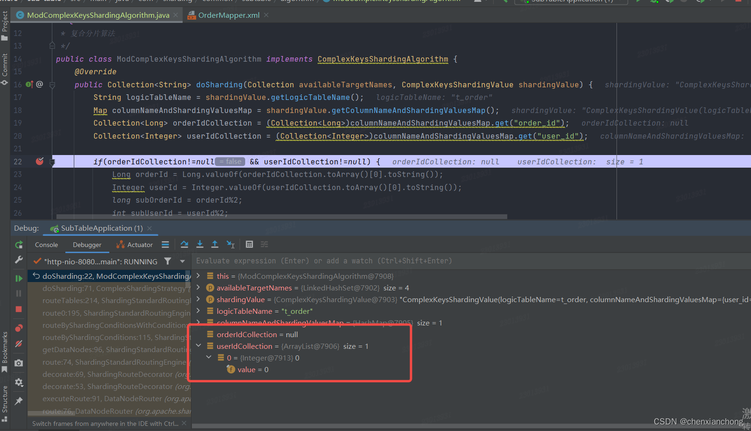This screenshot has height=431, width=751.
Task: Switch to the Debugger tab
Action: point(87,245)
